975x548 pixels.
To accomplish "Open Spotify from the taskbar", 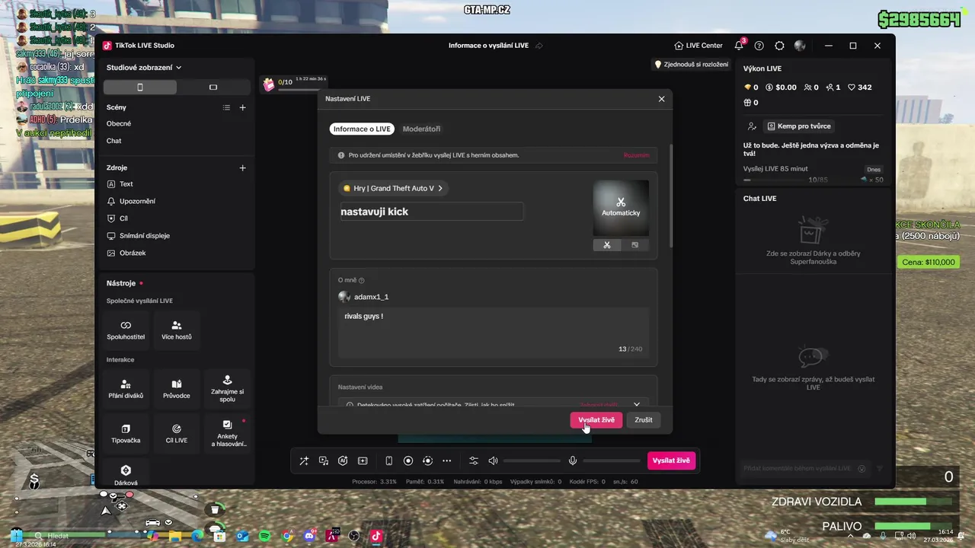I will click(264, 536).
